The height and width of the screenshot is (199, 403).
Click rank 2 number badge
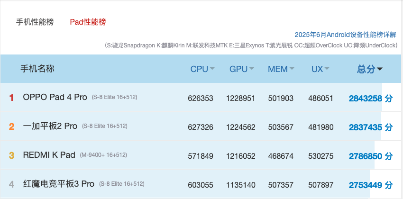(x=12, y=127)
